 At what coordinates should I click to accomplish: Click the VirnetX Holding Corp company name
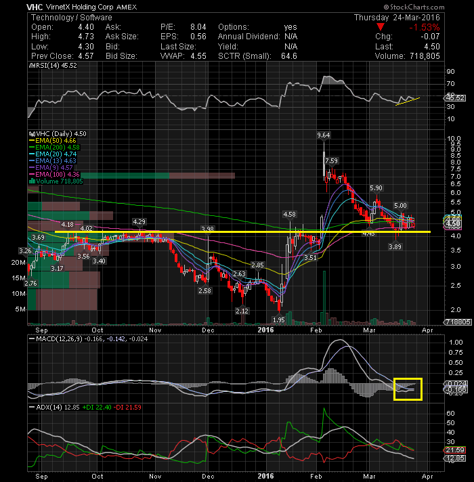(x=79, y=7)
